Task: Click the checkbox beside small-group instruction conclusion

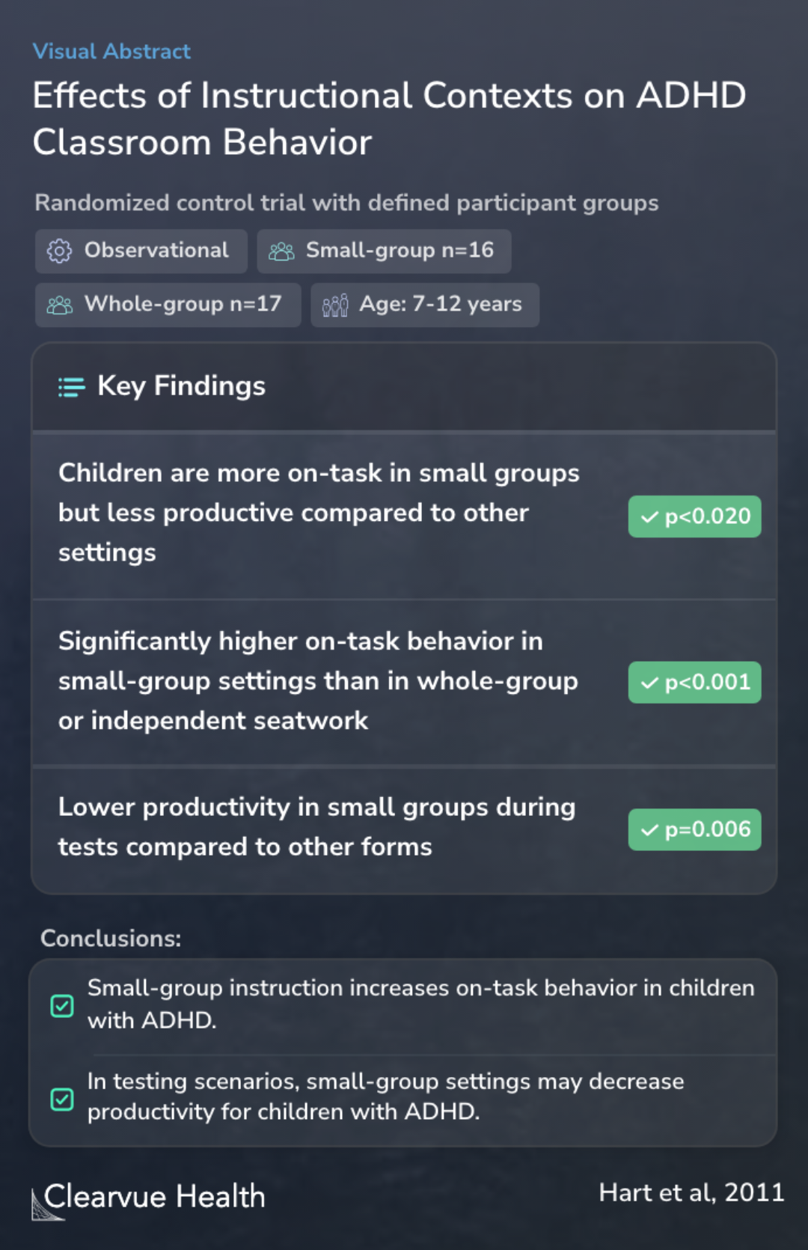Action: tap(62, 1006)
